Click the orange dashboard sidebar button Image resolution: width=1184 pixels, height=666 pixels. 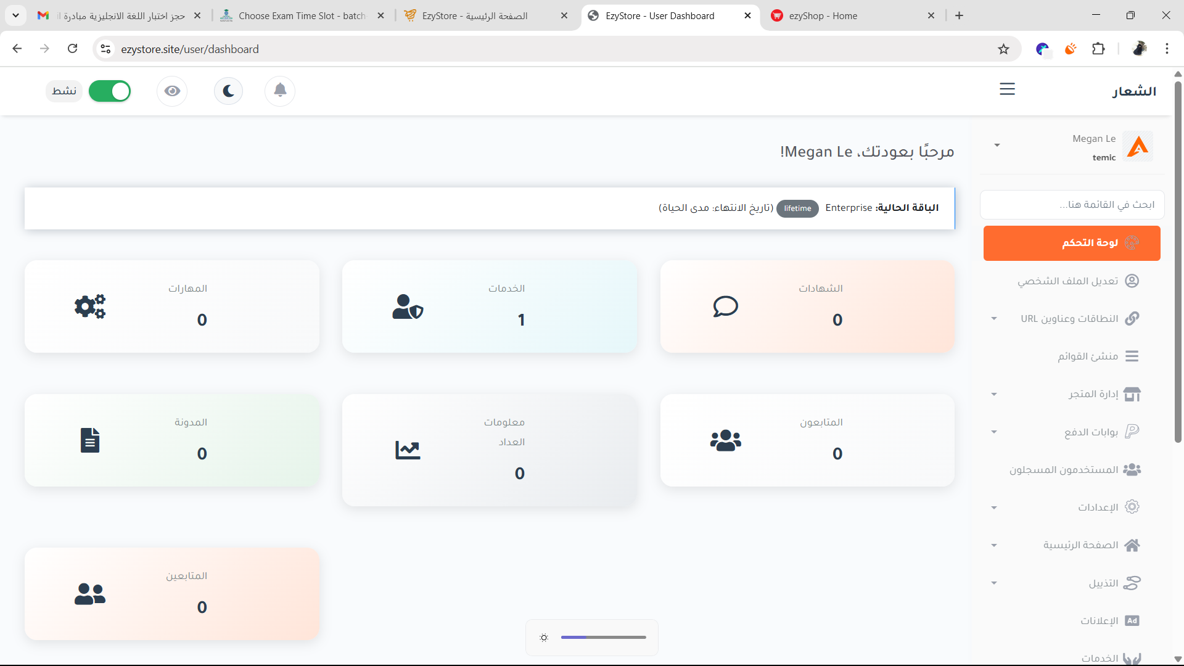[x=1072, y=243]
